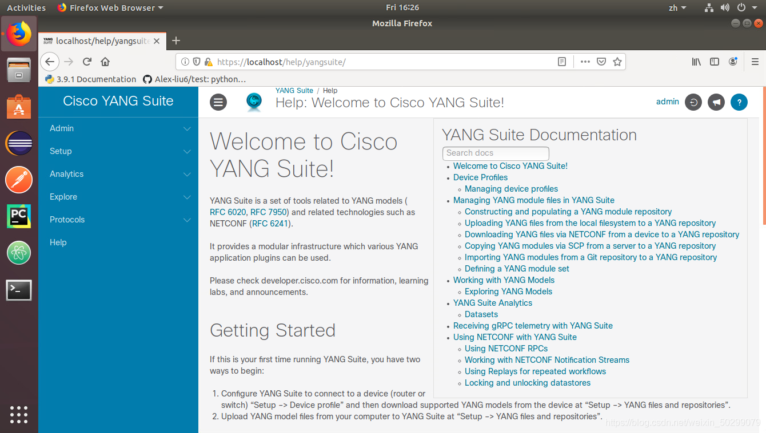Viewport: 766px width, 433px height.
Task: Go back with Firefox back arrow
Action: 50,62
